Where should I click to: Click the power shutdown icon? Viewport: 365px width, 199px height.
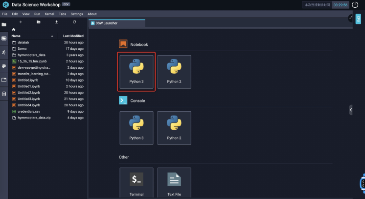coord(355,5)
